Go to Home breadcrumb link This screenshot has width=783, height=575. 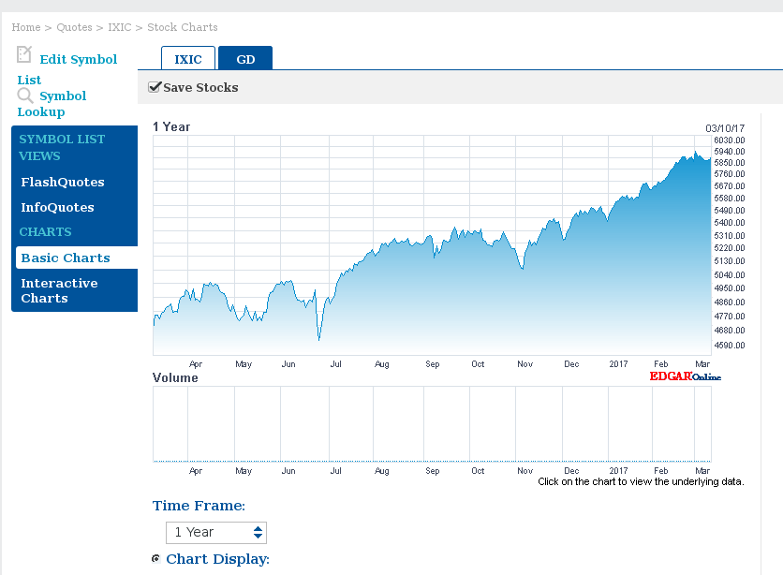coord(26,27)
